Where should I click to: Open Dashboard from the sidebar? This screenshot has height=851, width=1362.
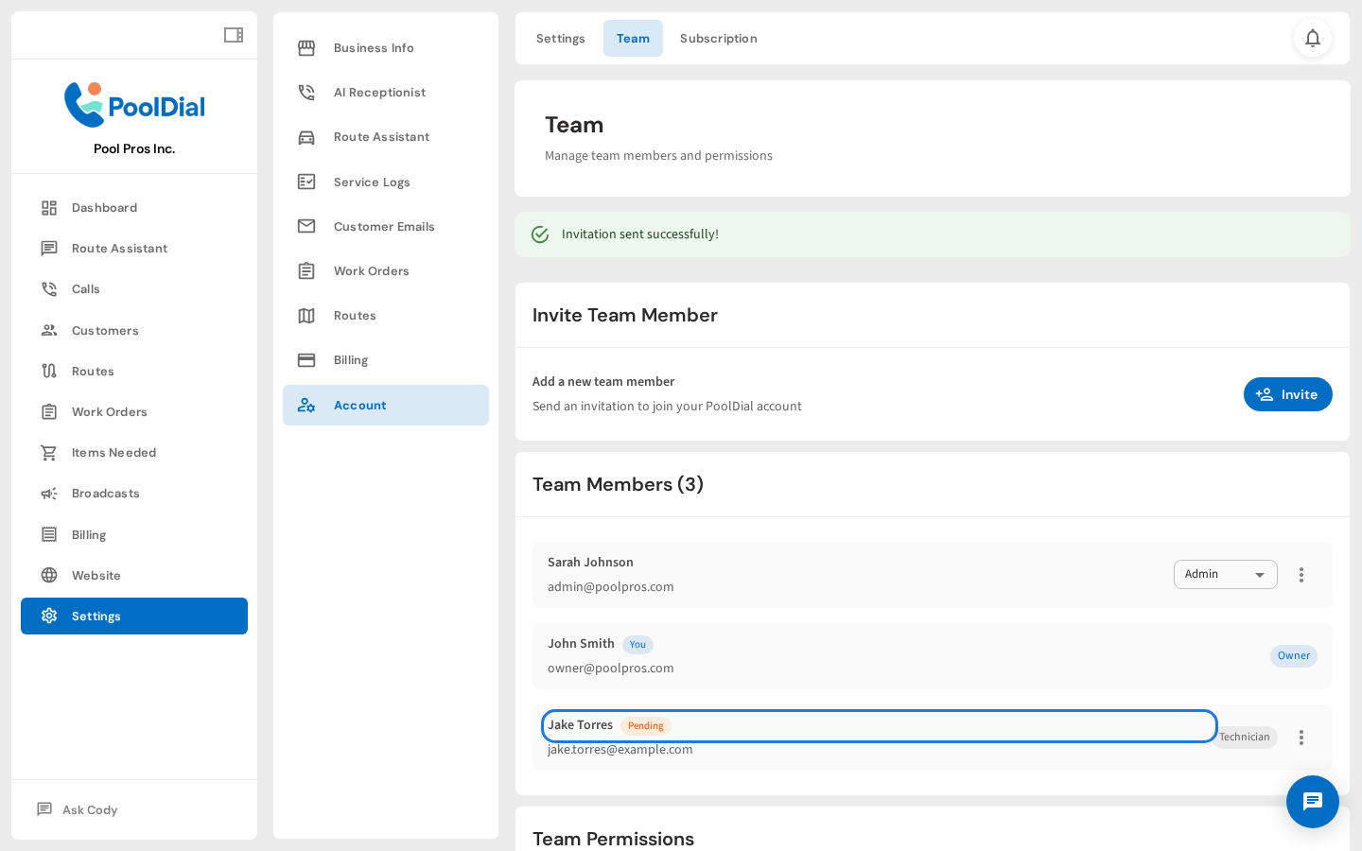pos(104,208)
